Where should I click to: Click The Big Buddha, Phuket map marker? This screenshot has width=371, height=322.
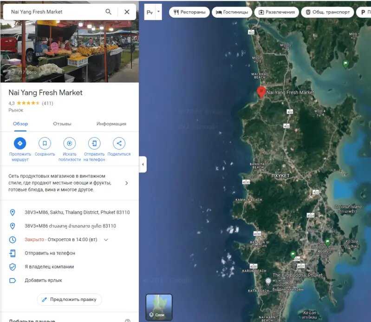[268, 281]
